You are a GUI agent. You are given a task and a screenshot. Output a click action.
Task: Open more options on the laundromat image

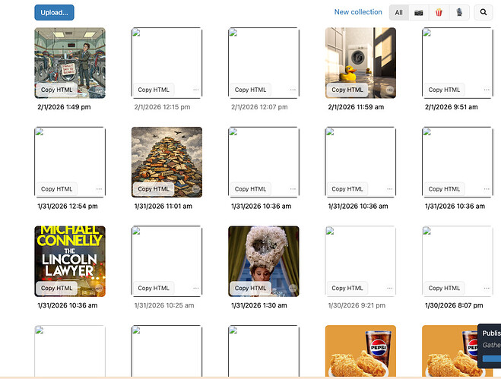[100, 90]
